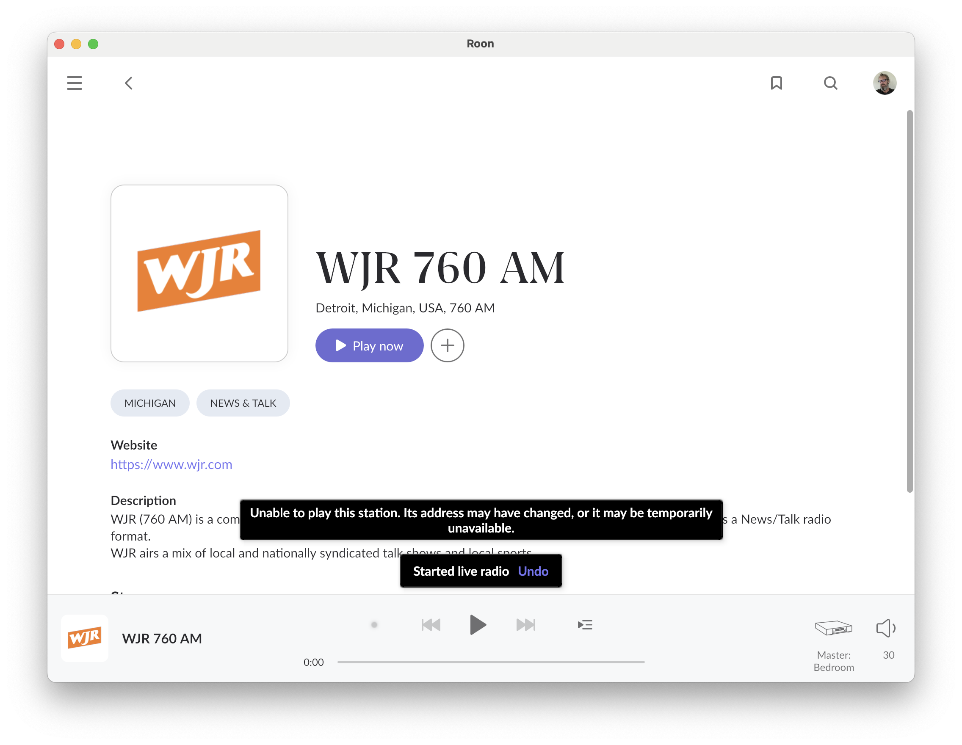Minimize the Roon window
This screenshot has width=962, height=745.
click(76, 44)
